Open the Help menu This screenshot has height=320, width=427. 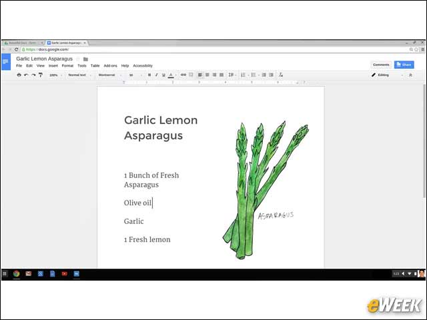coord(125,65)
